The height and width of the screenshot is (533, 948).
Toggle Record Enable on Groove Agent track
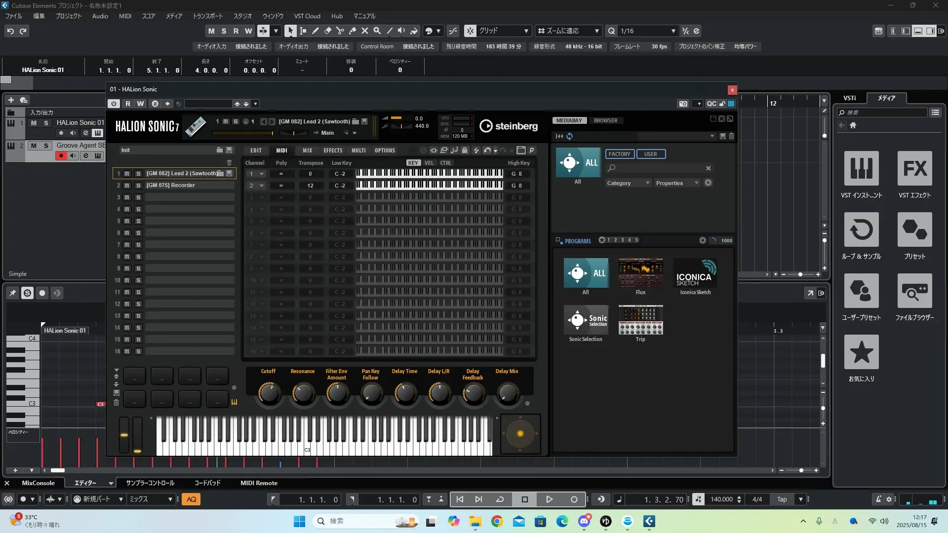point(61,156)
